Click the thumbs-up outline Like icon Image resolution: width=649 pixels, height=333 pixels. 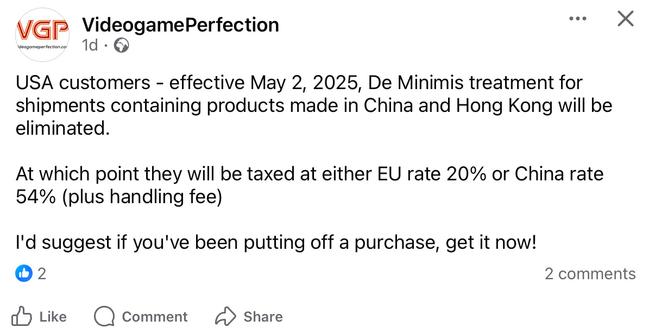(x=22, y=316)
